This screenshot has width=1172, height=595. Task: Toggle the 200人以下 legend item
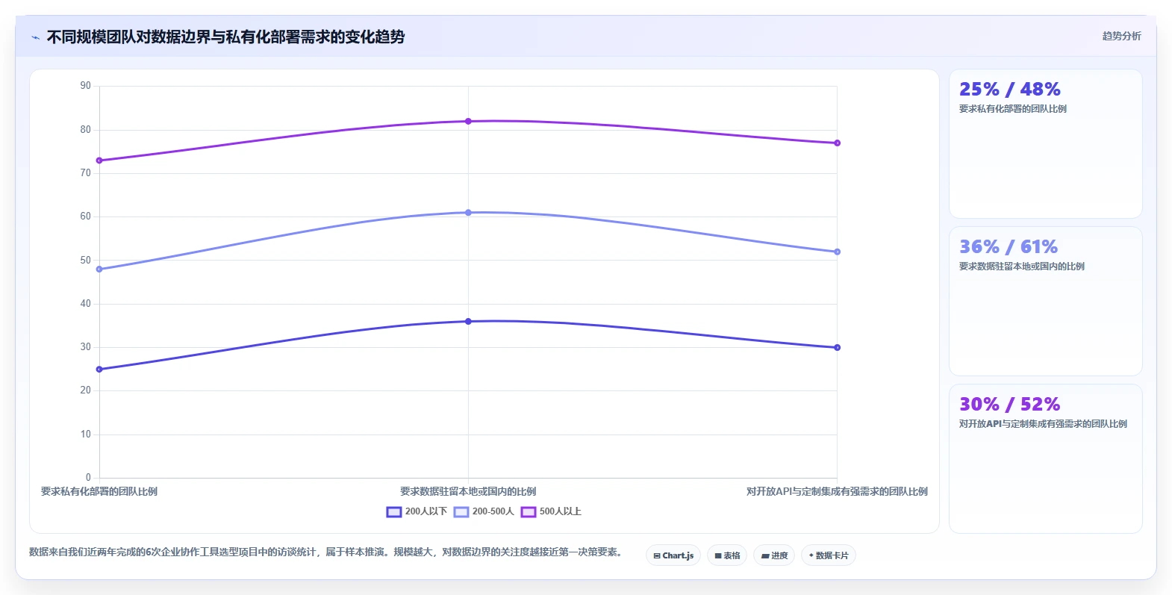[x=417, y=511]
